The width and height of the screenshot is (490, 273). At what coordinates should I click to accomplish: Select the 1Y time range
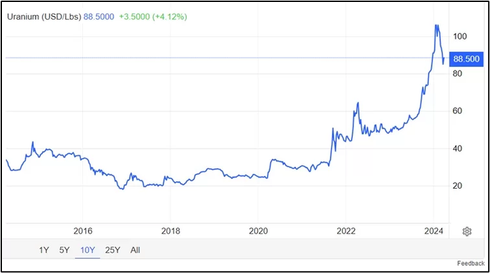[x=44, y=249]
